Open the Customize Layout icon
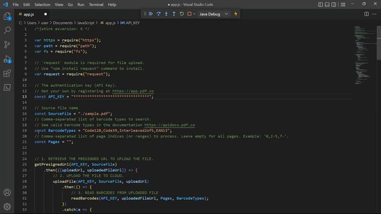The image size is (381, 214). 343,5
